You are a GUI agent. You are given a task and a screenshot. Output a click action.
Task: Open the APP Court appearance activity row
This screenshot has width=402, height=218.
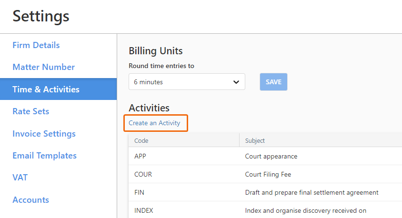pos(265,156)
